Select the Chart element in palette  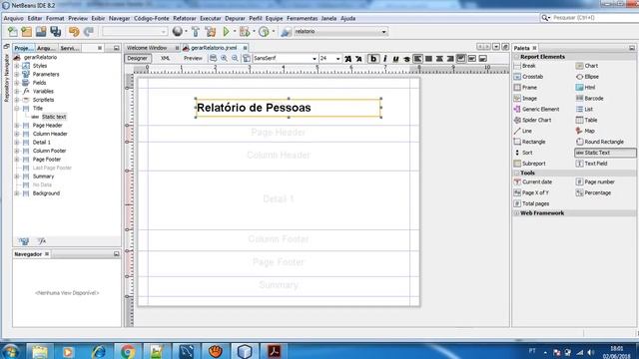coord(587,66)
